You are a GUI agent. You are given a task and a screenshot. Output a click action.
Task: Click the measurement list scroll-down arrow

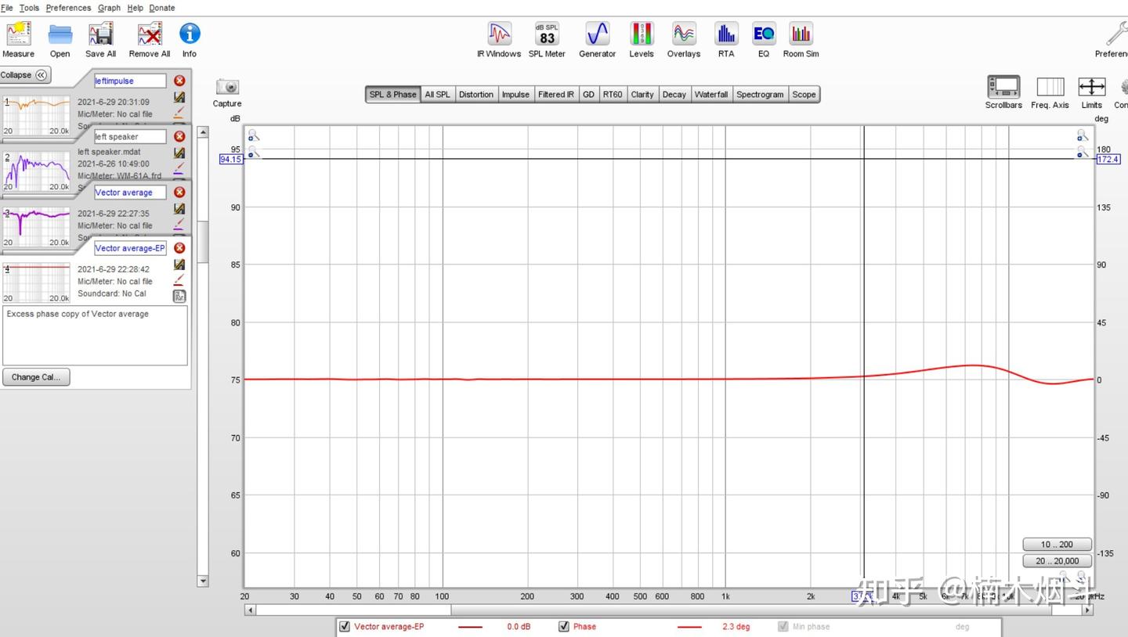(203, 581)
